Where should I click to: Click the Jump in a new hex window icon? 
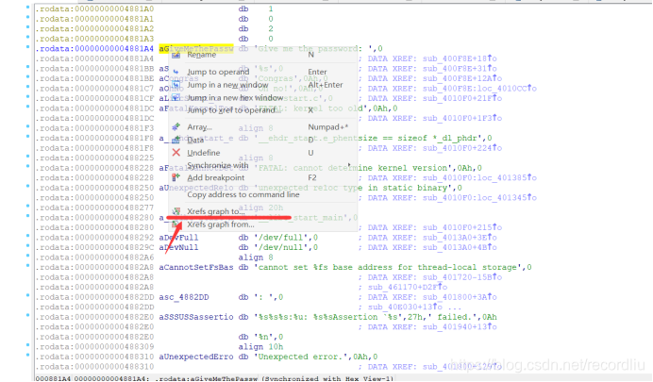click(176, 98)
